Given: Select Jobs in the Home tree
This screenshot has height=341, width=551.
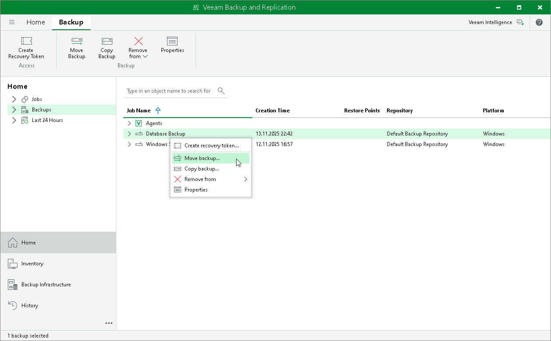Looking at the screenshot, I should (37, 99).
